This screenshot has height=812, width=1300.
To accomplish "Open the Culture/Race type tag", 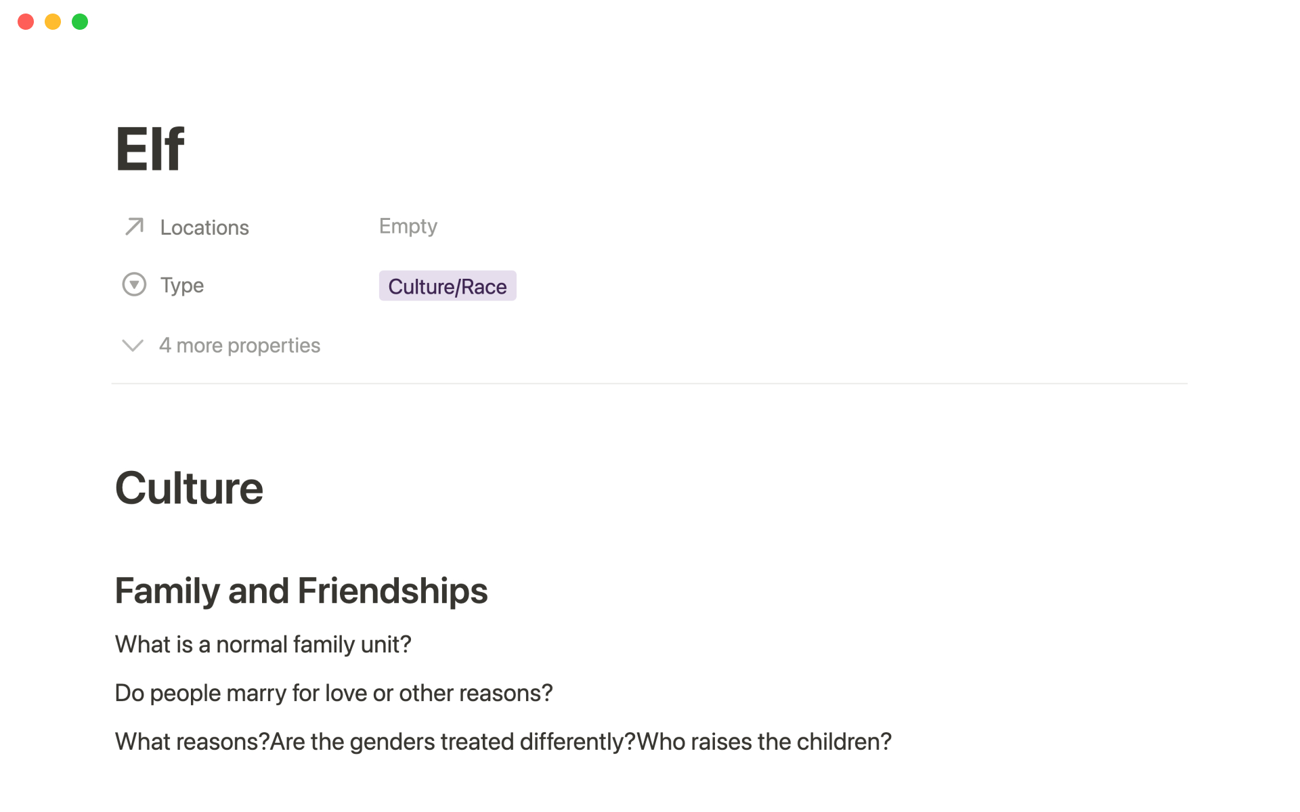I will point(447,286).
